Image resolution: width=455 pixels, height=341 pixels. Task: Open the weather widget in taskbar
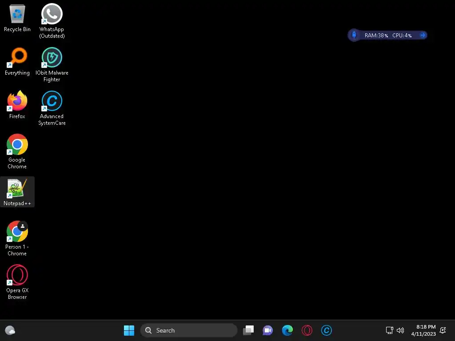pyautogui.click(x=10, y=330)
